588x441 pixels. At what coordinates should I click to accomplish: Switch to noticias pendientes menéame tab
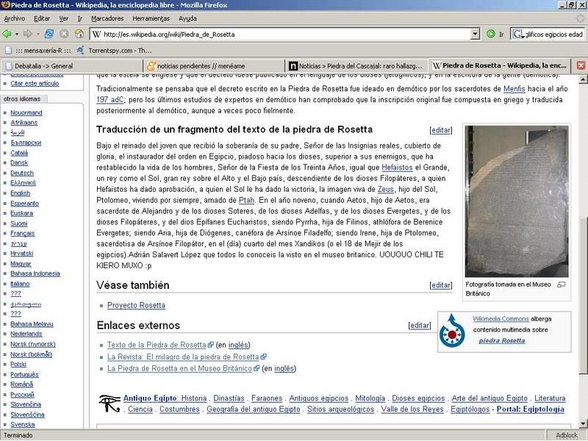click(x=214, y=66)
